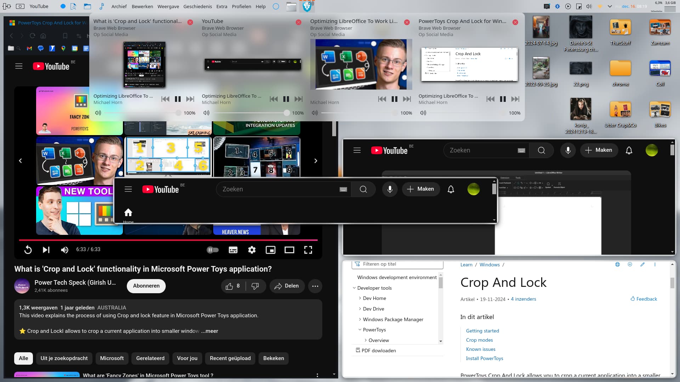Select the Microsoft filter chip
Image resolution: width=680 pixels, height=382 pixels.
click(112, 358)
